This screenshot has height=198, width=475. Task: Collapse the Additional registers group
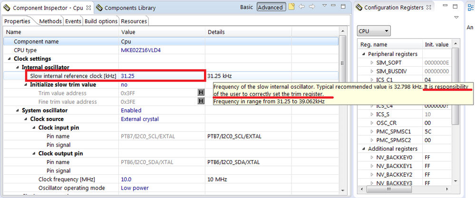pyautogui.click(x=364, y=149)
